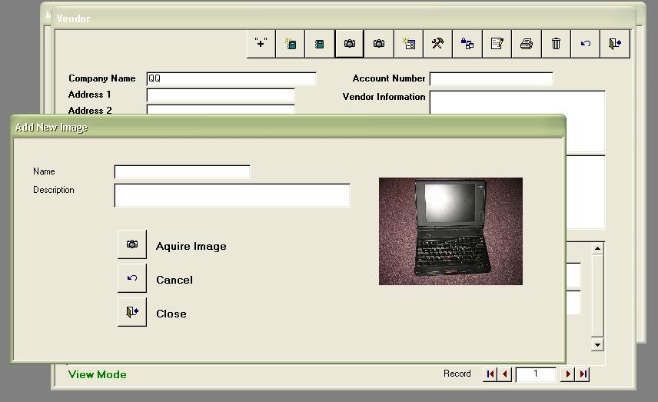Go to the next record
658x402 pixels.
pyautogui.click(x=568, y=374)
